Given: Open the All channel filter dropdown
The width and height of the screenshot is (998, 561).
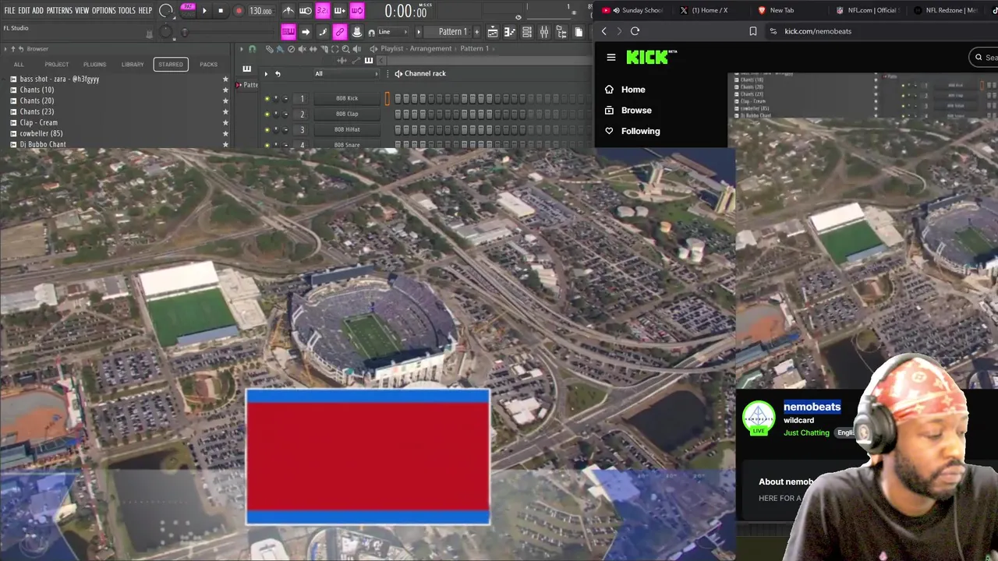Looking at the screenshot, I should [345, 73].
